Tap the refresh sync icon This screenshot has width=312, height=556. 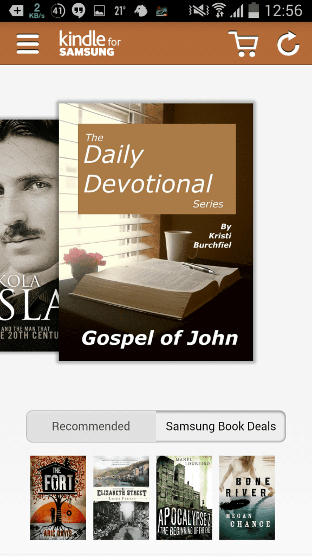pyautogui.click(x=288, y=43)
